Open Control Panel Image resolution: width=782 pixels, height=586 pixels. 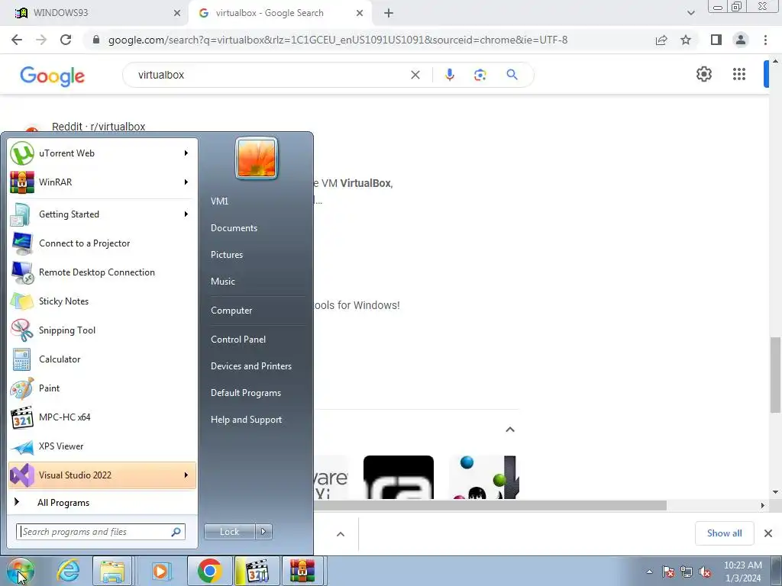(238, 340)
